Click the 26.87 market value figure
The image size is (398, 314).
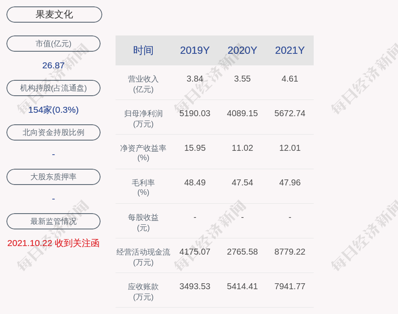(x=53, y=65)
